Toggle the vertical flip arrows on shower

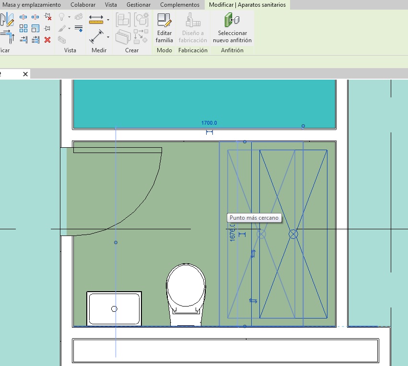click(x=253, y=254)
